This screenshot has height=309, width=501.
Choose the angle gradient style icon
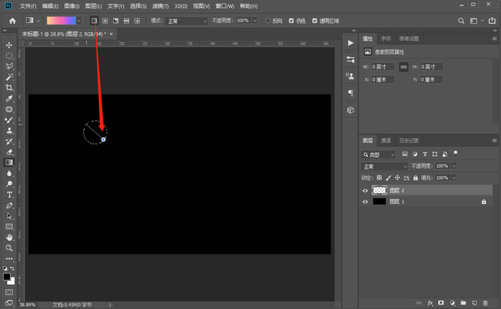point(116,21)
